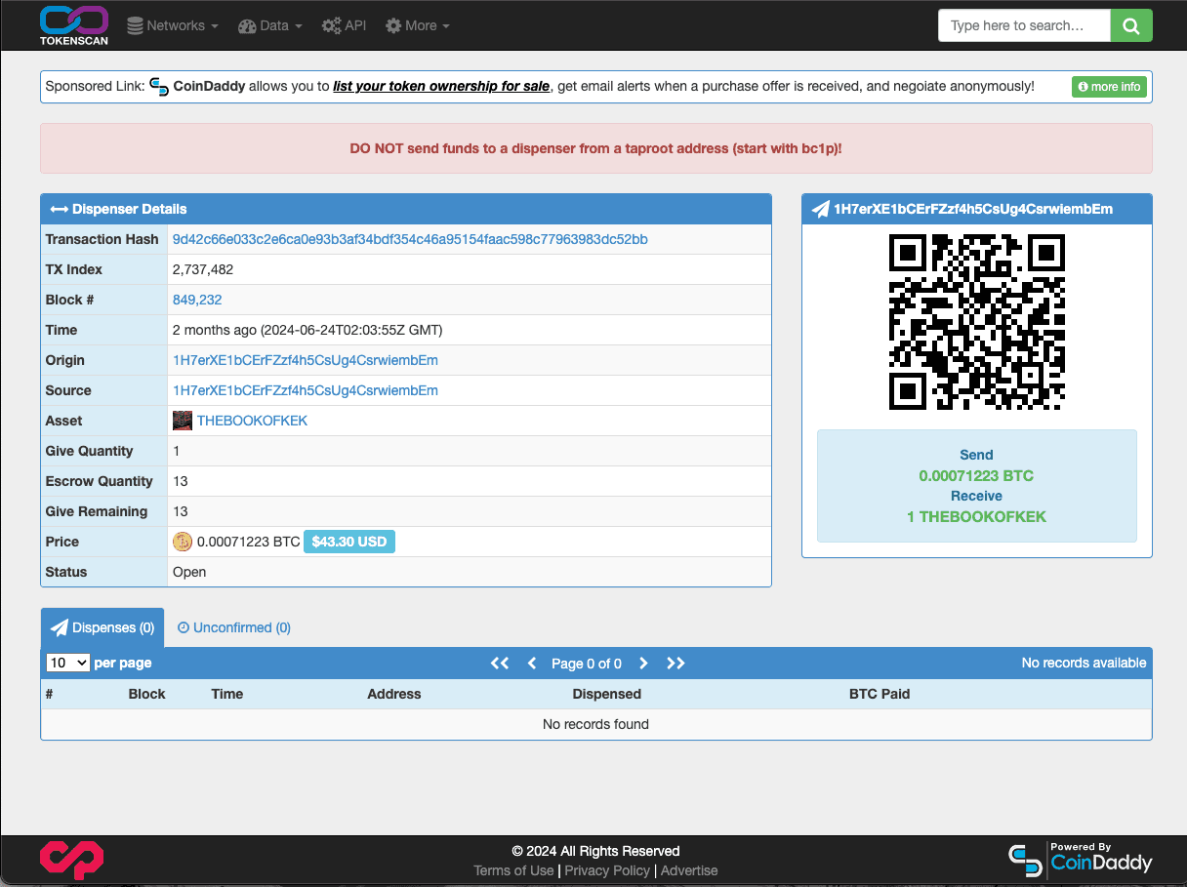The height and width of the screenshot is (887, 1187).
Task: Click the Address column header
Action: (394, 694)
